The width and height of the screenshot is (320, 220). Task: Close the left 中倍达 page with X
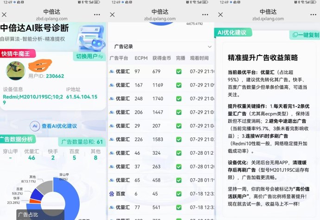point(4,15)
